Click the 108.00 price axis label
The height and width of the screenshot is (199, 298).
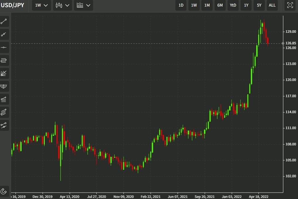point(291,144)
